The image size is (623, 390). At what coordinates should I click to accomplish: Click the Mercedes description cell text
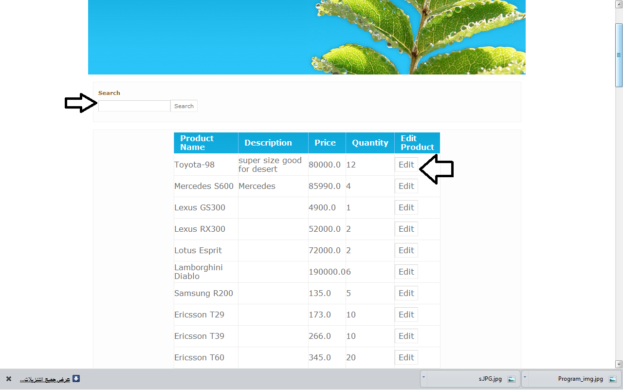(257, 186)
